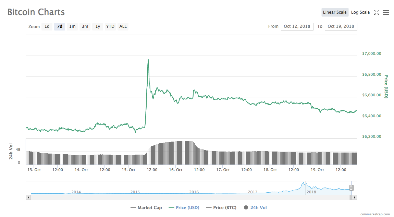Image resolution: width=394 pixels, height=217 pixels.
Task: Click the coinmarketcap.com credit link
Action: point(375,214)
